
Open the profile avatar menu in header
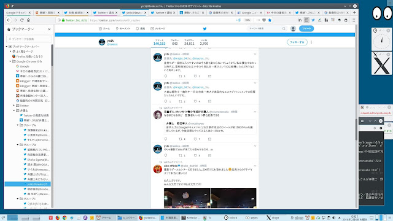293,29
